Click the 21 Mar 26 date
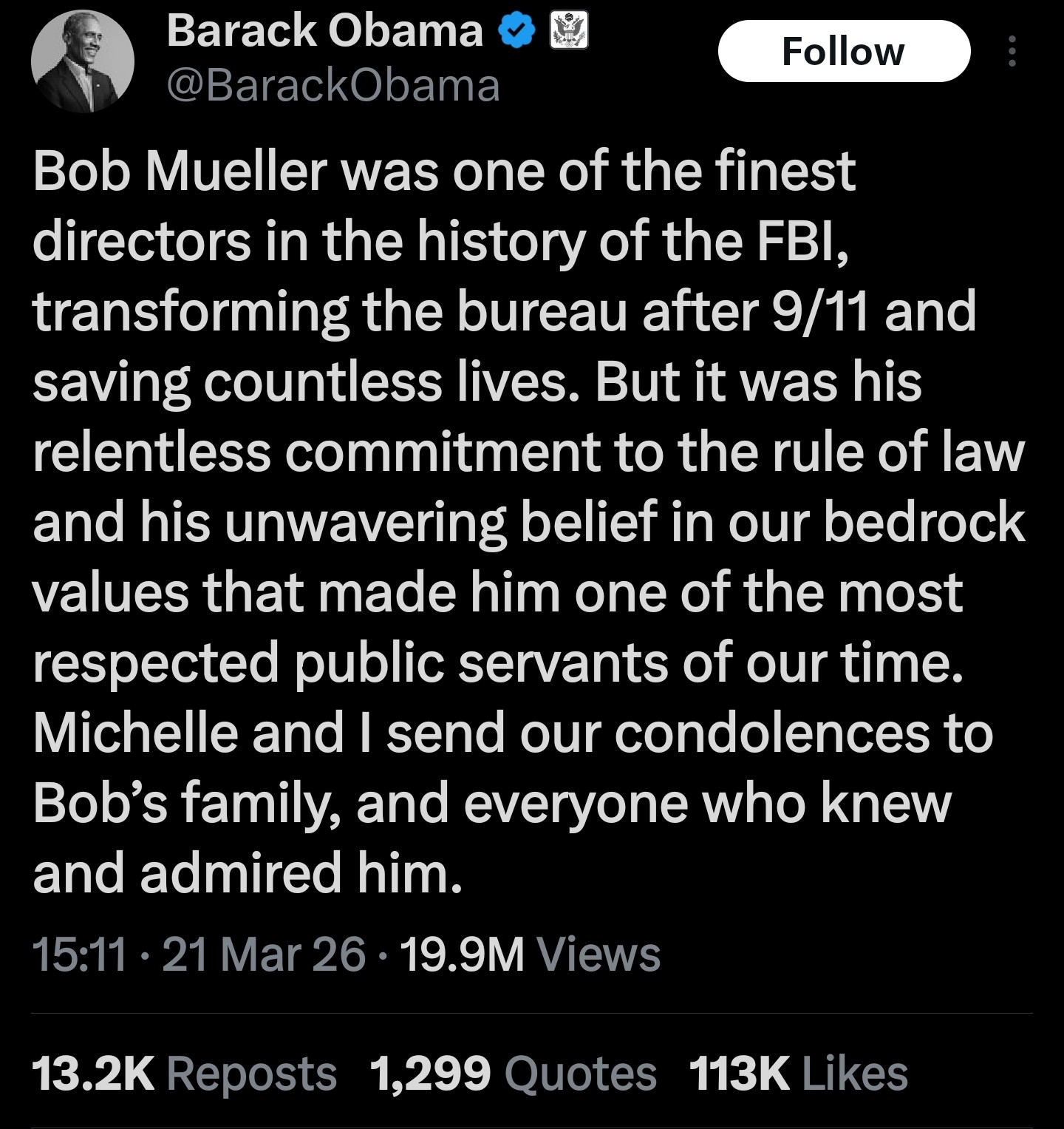This screenshot has height=1129, width=1064. click(263, 954)
